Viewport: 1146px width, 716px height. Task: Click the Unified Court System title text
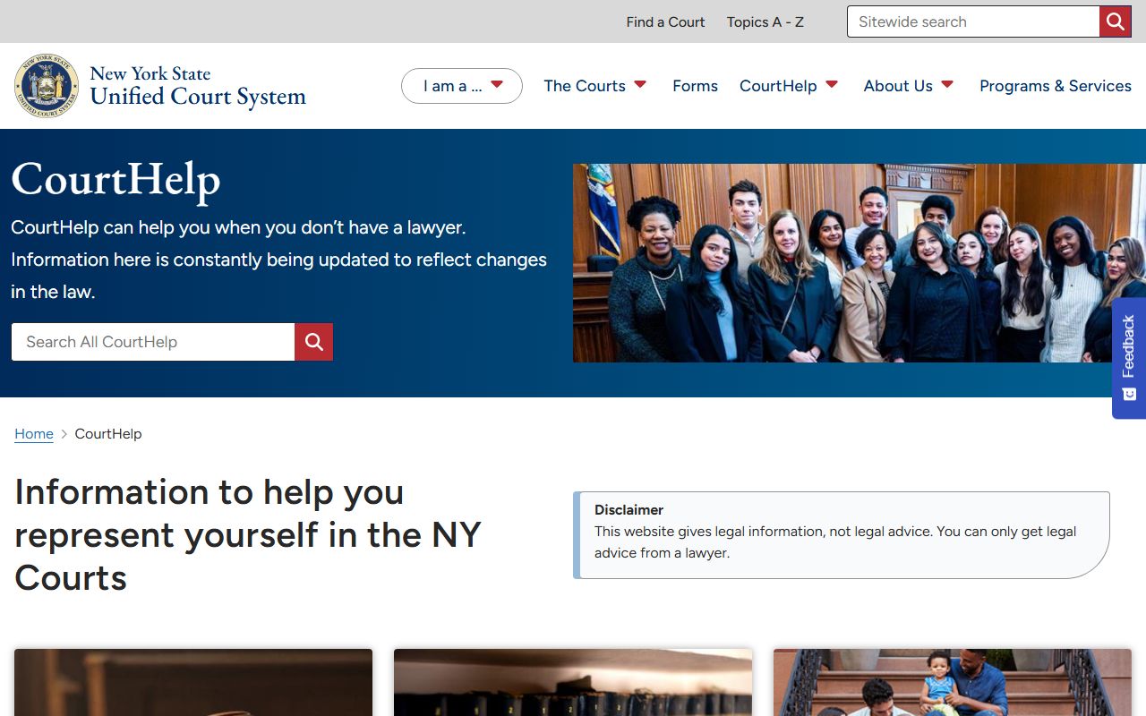click(x=198, y=97)
